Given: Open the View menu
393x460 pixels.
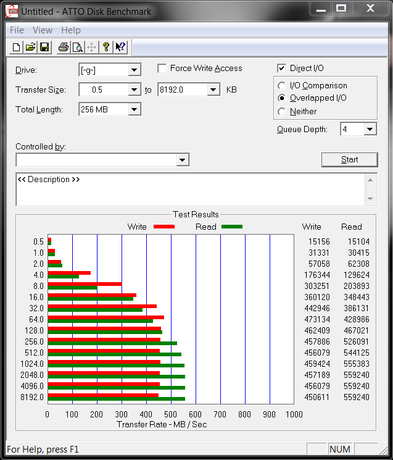Looking at the screenshot, I should [43, 30].
